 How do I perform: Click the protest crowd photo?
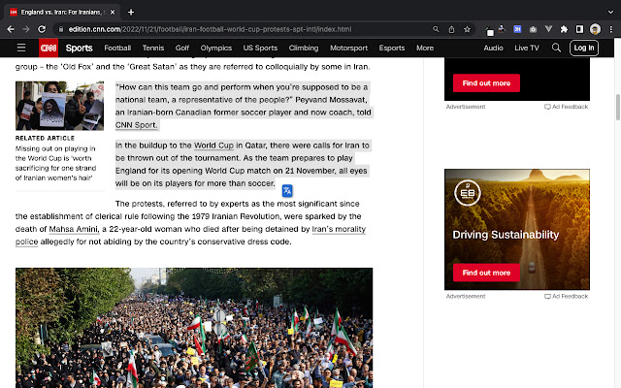click(x=194, y=328)
